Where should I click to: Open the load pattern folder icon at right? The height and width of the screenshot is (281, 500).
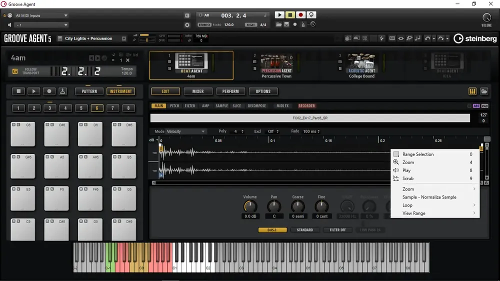click(x=484, y=91)
